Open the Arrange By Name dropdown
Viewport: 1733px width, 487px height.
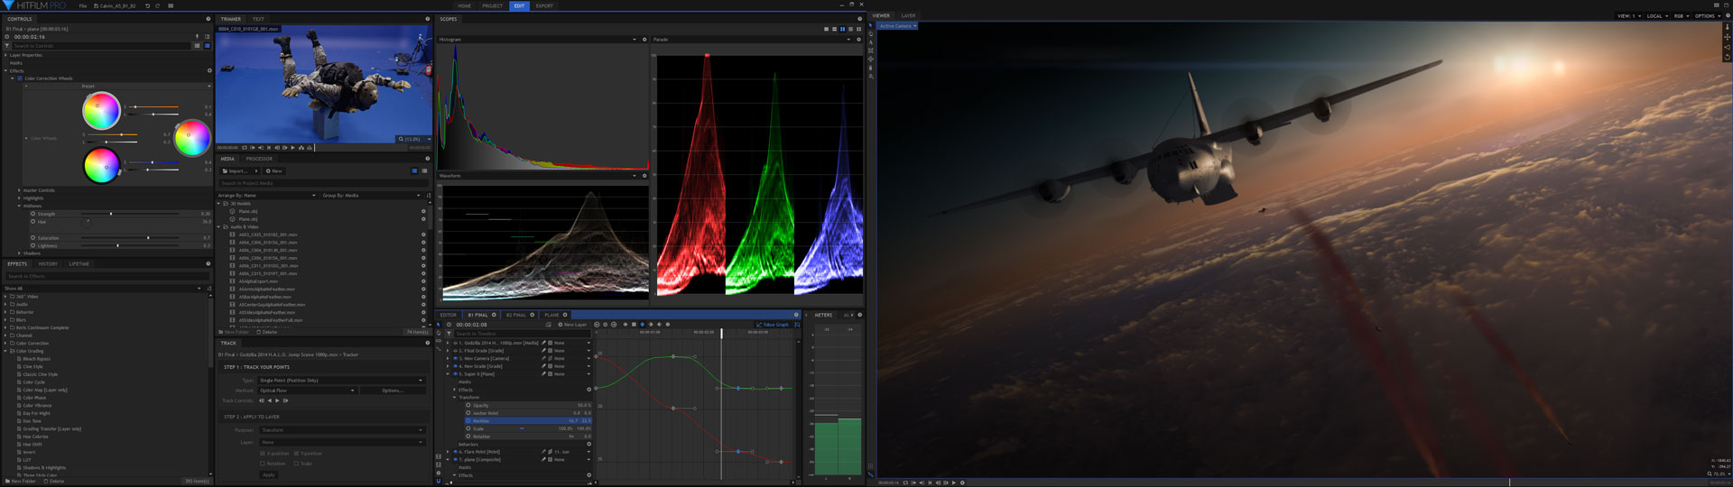266,195
